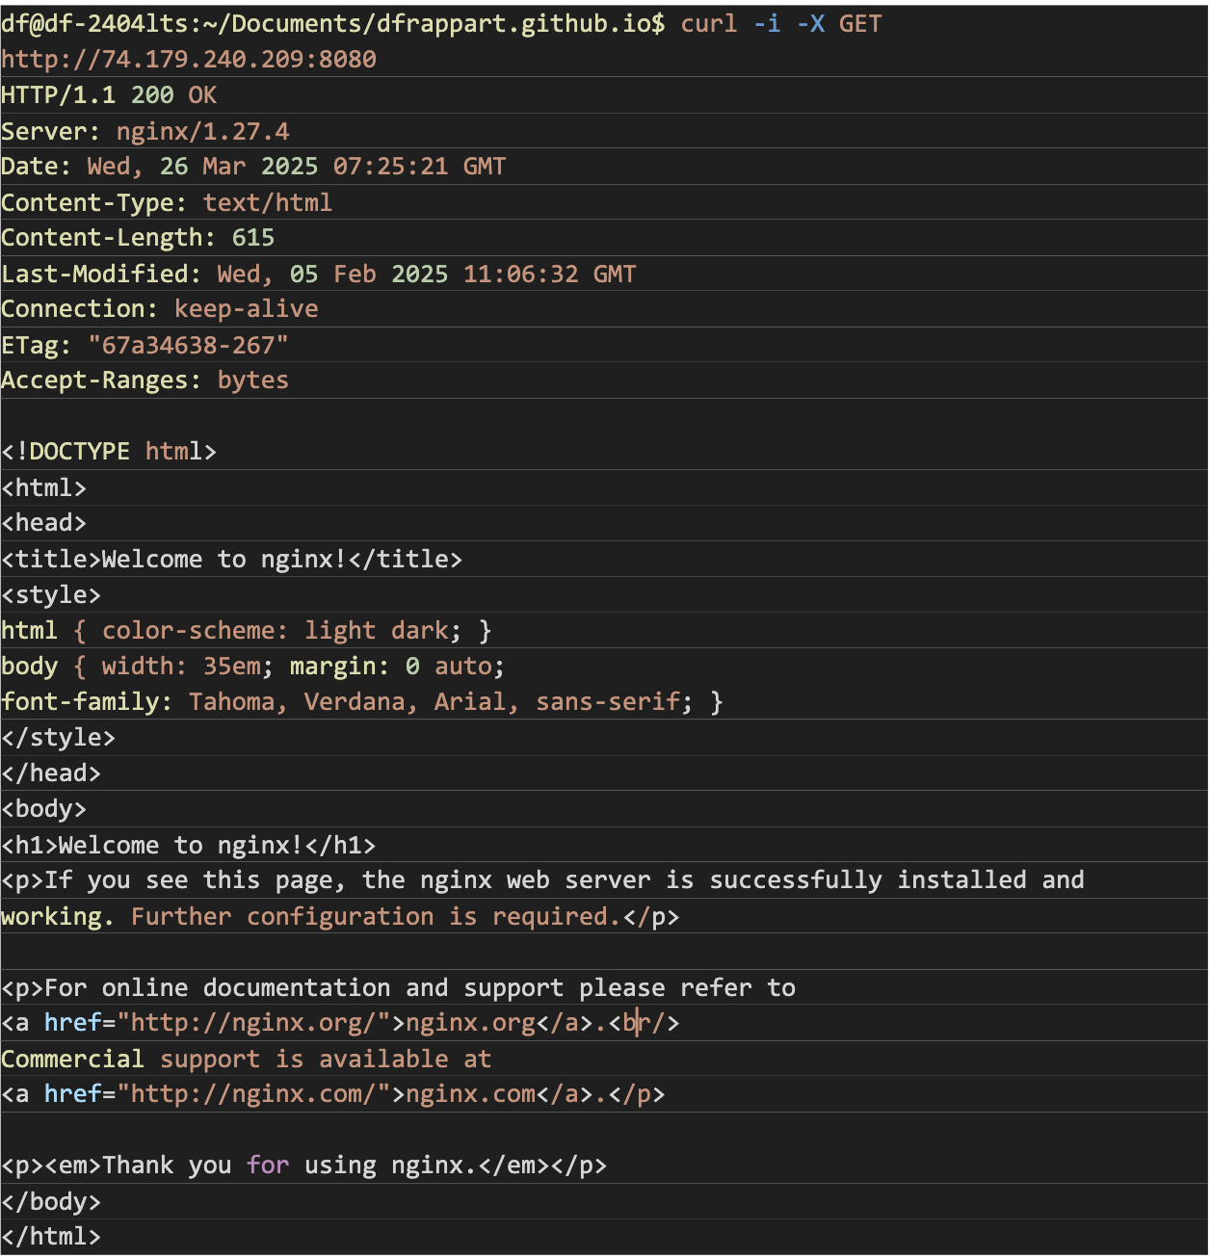Screen dimensions: 1210x1258
Task: Click the DOCTYPE html declaration line
Action: [109, 452]
